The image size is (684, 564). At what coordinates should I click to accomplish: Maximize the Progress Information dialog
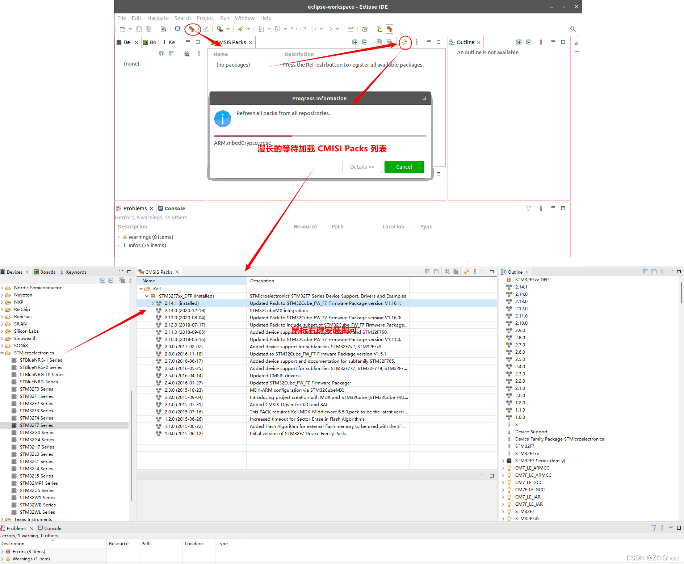click(424, 98)
